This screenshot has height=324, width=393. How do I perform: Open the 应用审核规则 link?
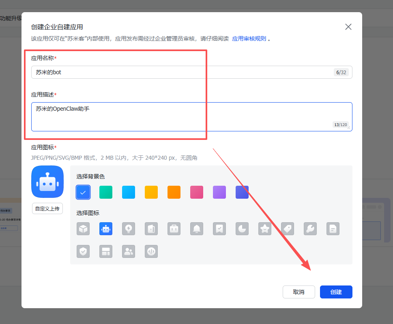249,39
